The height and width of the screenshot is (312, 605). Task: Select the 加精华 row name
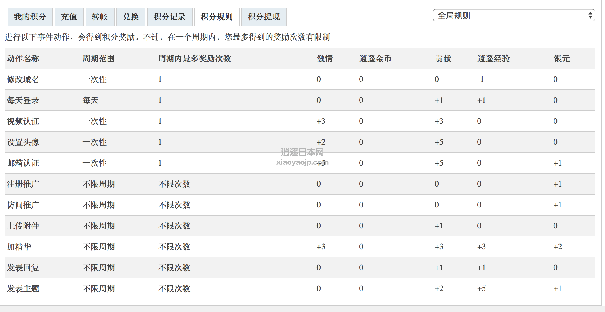(x=19, y=247)
